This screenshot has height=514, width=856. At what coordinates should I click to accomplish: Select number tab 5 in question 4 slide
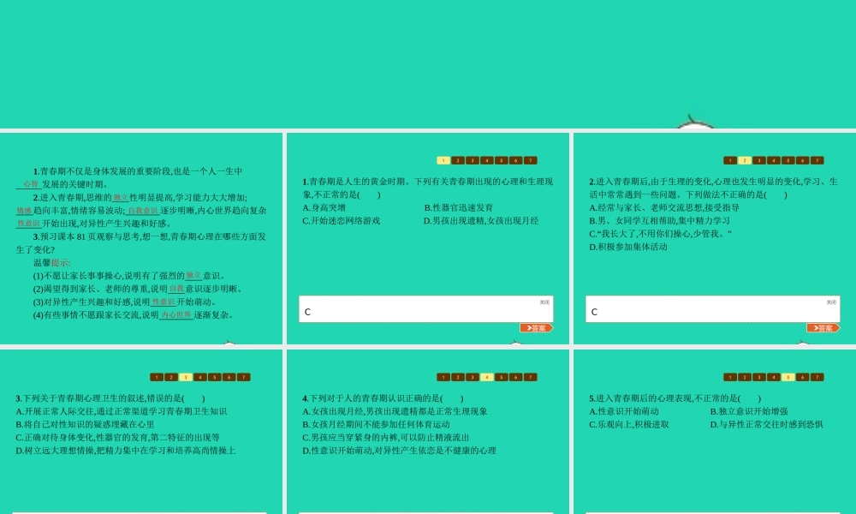[501, 377]
